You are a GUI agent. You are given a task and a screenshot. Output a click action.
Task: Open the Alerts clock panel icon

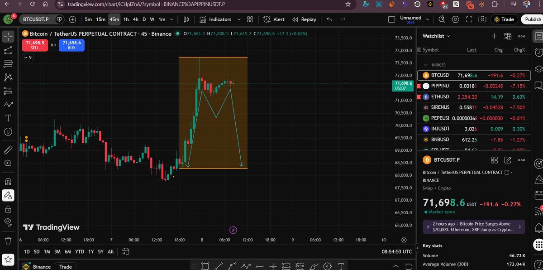[538, 53]
